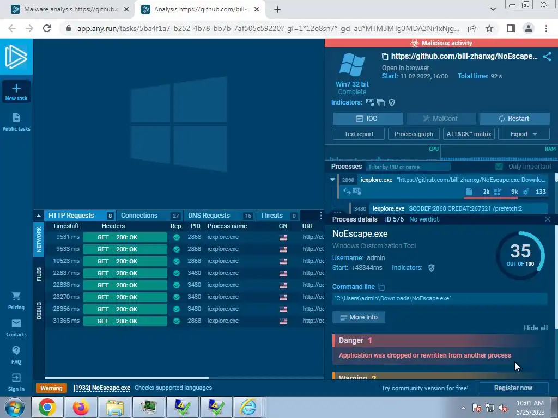Open HTTP panel options kebab menu
Viewport: 558px width, 418px height.
(320, 216)
